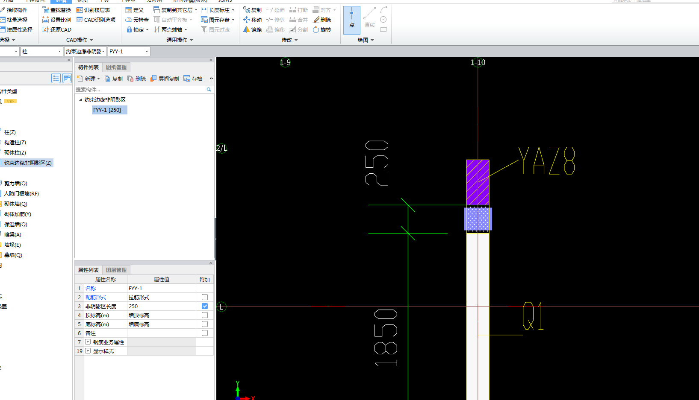Switch to 图层管理 tab
Image resolution: width=699 pixels, height=400 pixels.
[x=116, y=270]
